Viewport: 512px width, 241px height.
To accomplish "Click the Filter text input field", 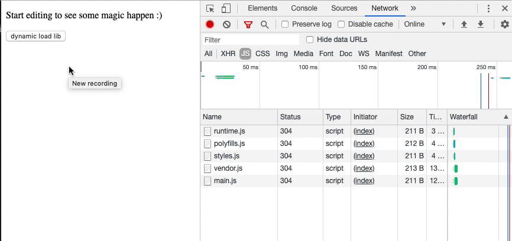I will (251, 40).
